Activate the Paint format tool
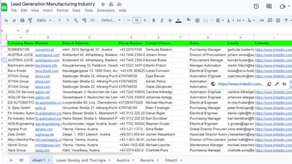The height and width of the screenshot is (164, 292). pos(30,21)
